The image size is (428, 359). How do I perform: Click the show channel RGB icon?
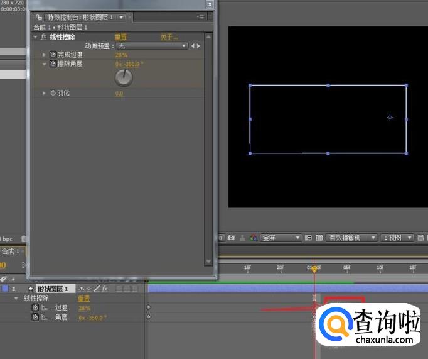[x=254, y=238]
